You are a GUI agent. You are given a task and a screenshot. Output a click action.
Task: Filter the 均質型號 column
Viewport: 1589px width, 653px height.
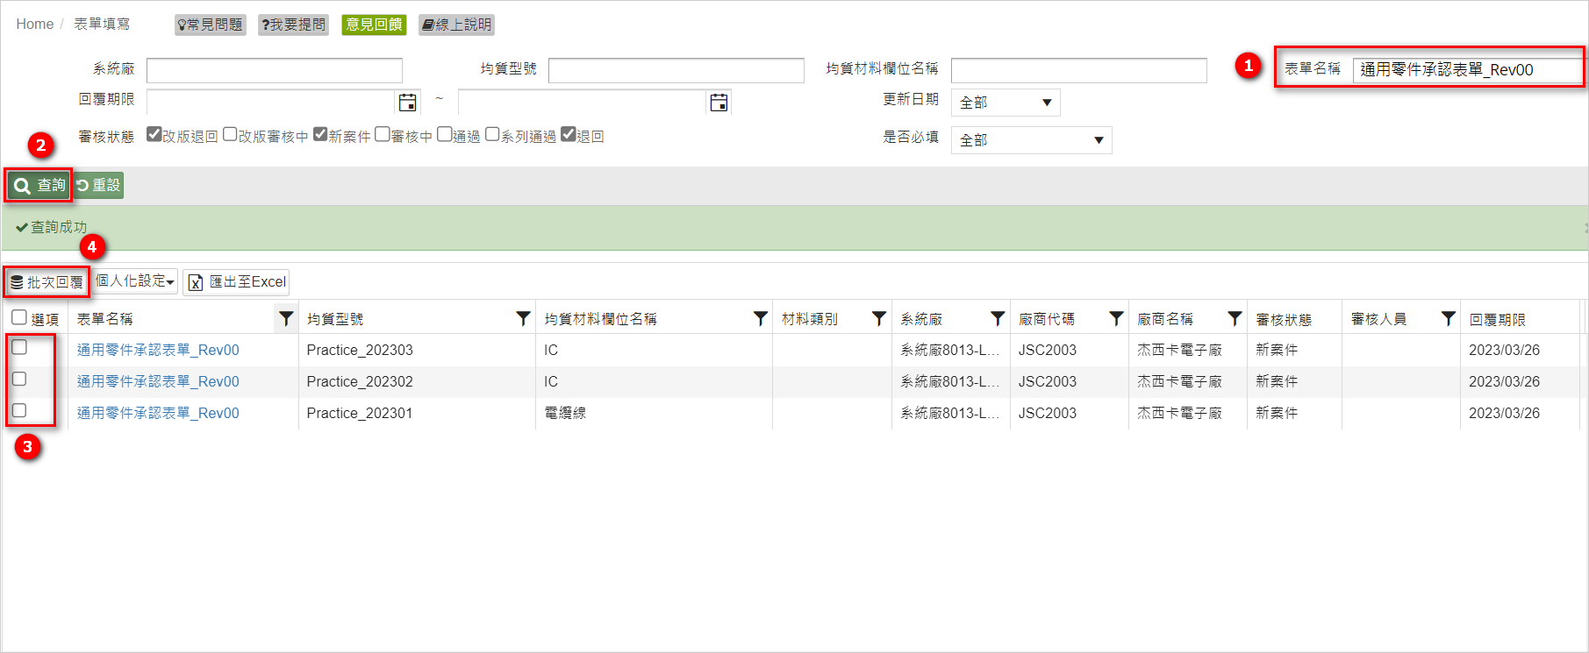(x=523, y=318)
